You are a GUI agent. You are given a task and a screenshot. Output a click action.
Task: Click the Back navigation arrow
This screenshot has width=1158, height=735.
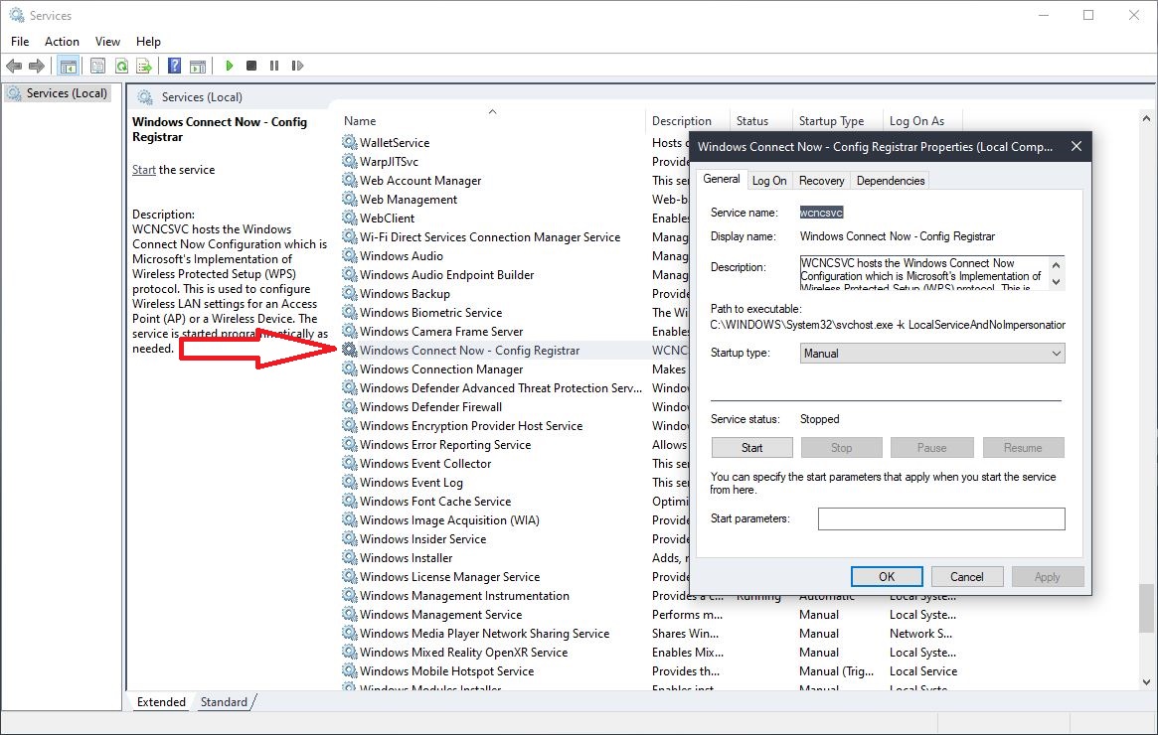click(x=14, y=66)
